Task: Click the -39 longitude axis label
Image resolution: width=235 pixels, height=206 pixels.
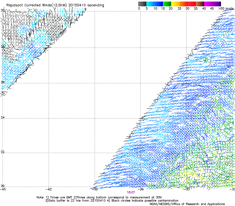Action: coord(94,189)
